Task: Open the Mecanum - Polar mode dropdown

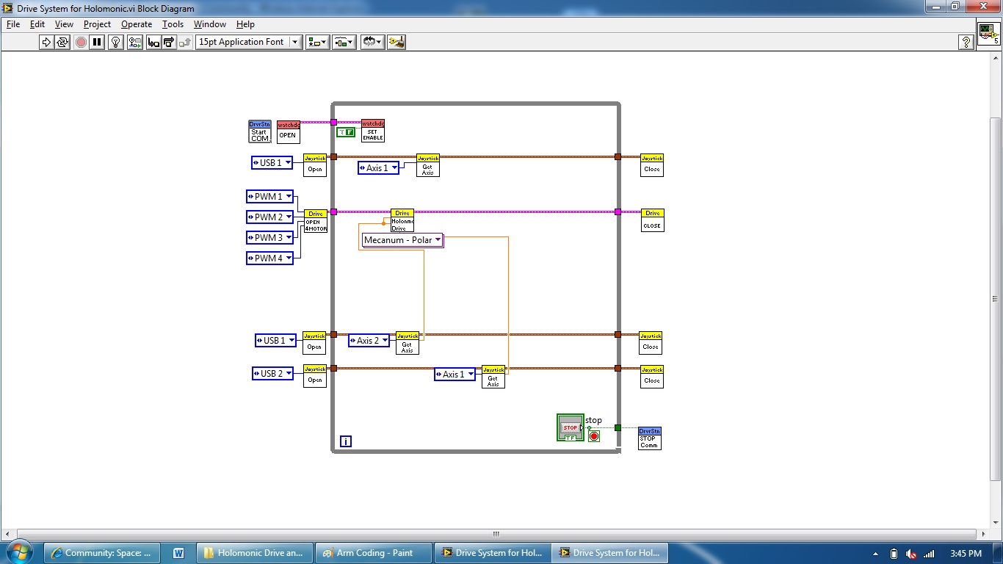Action: tap(437, 240)
